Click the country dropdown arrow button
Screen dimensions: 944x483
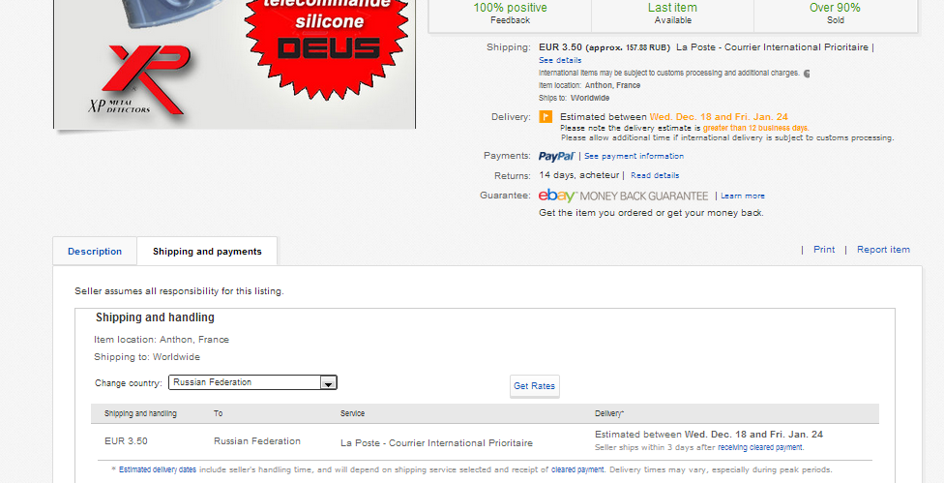pos(329,382)
